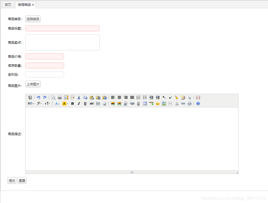Apply superscript formatting
The height and width of the screenshot is (203, 268).
(x=170, y=98)
